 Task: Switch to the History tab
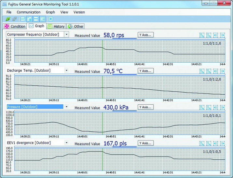[56, 26]
